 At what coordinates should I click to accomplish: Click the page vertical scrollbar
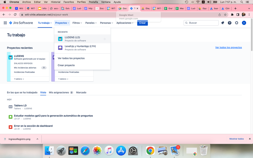pos(252,35)
